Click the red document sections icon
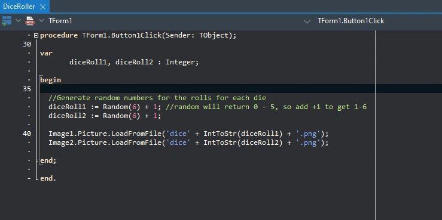Screen dimensions: 442x220 tap(30, 21)
